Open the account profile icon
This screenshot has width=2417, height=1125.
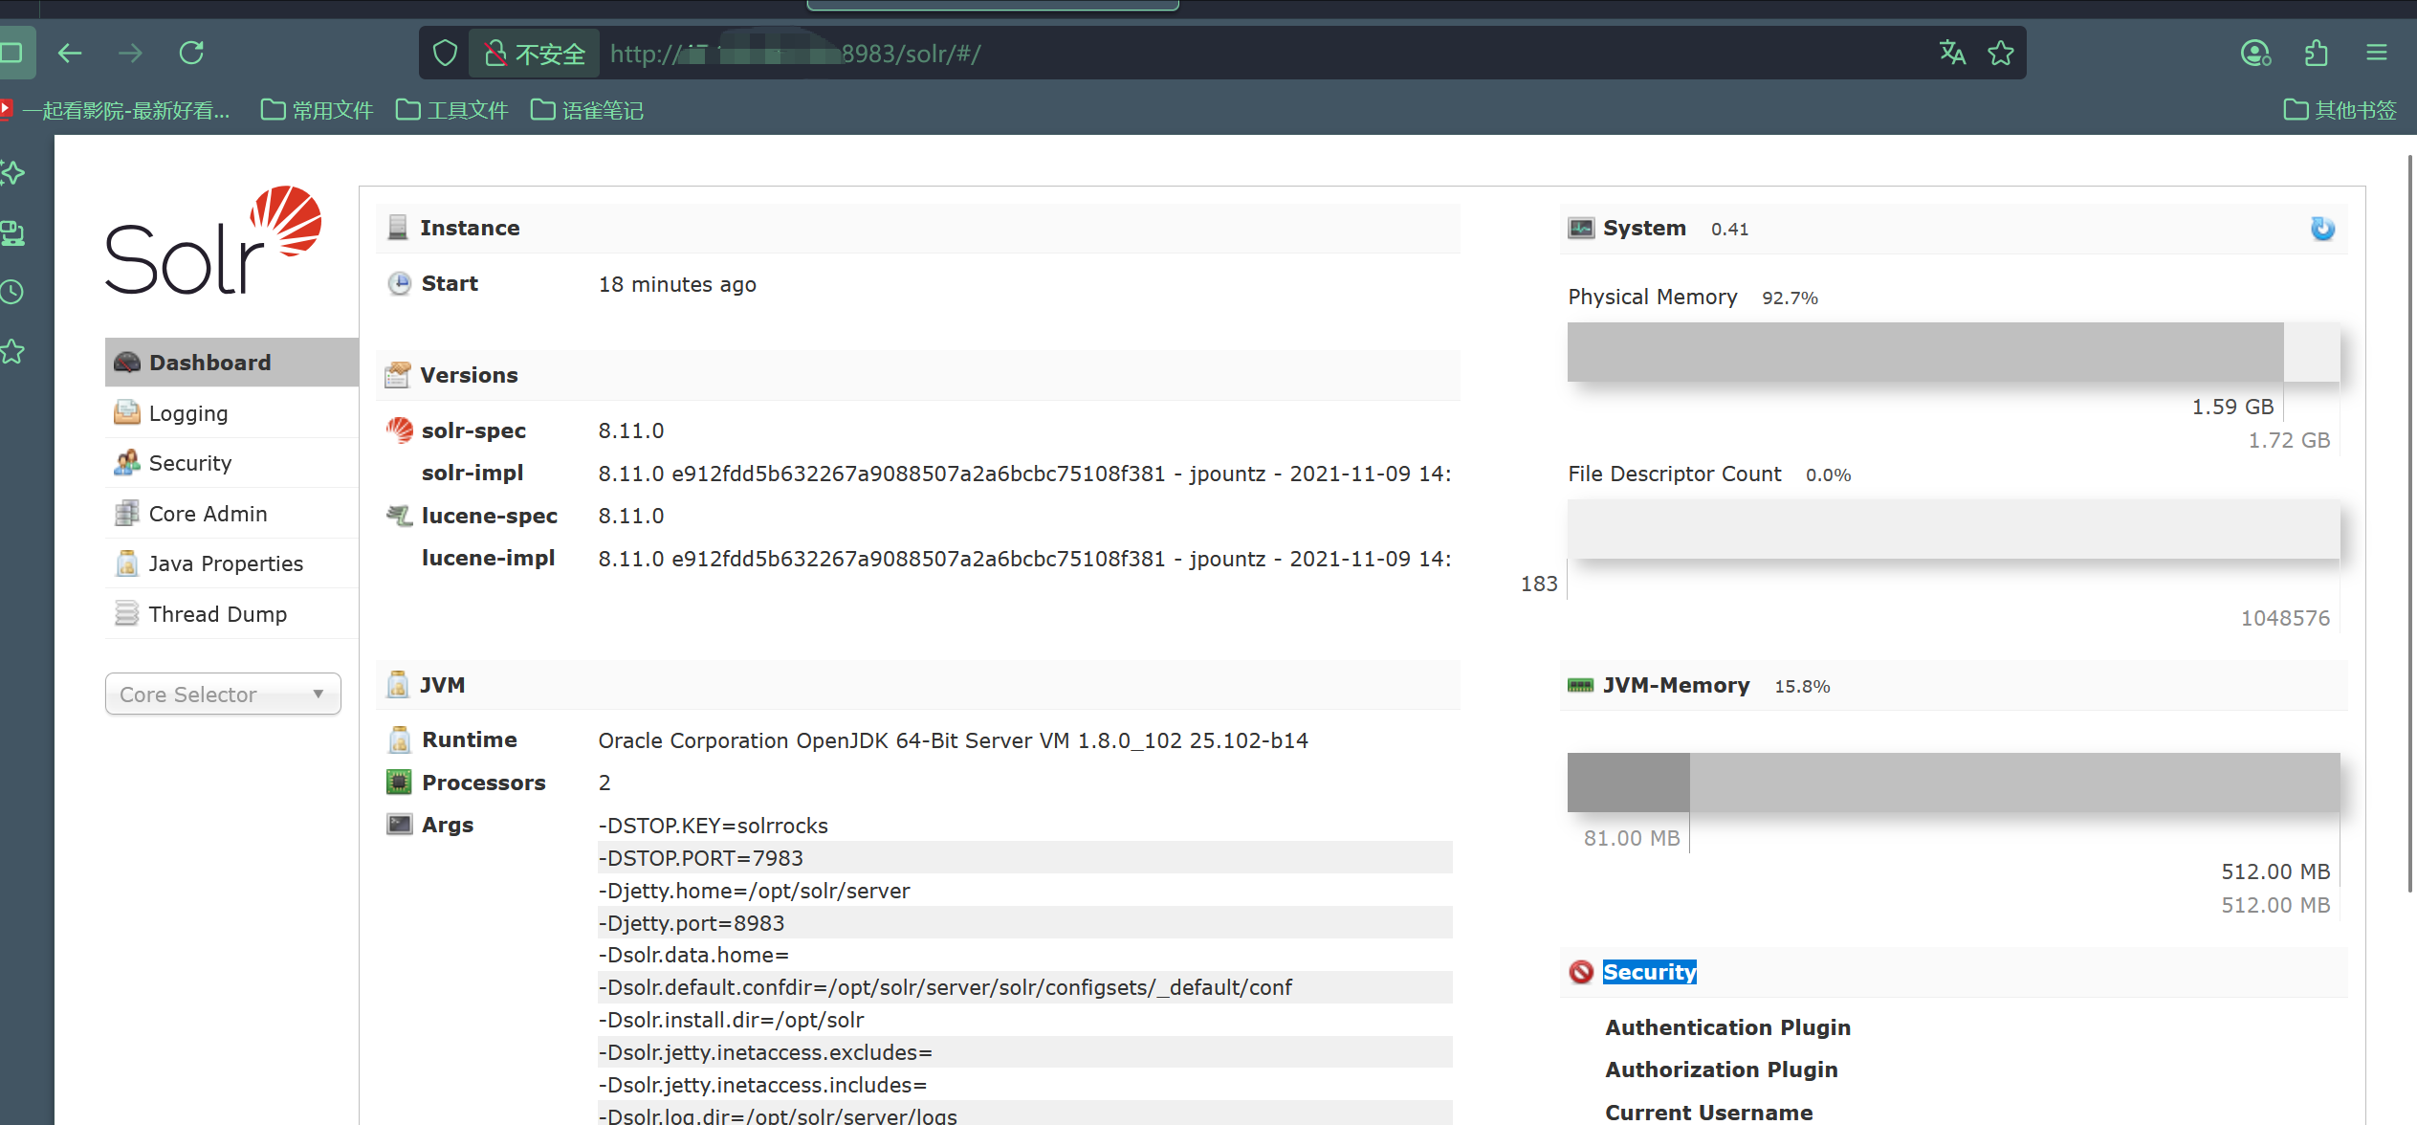tap(2255, 53)
